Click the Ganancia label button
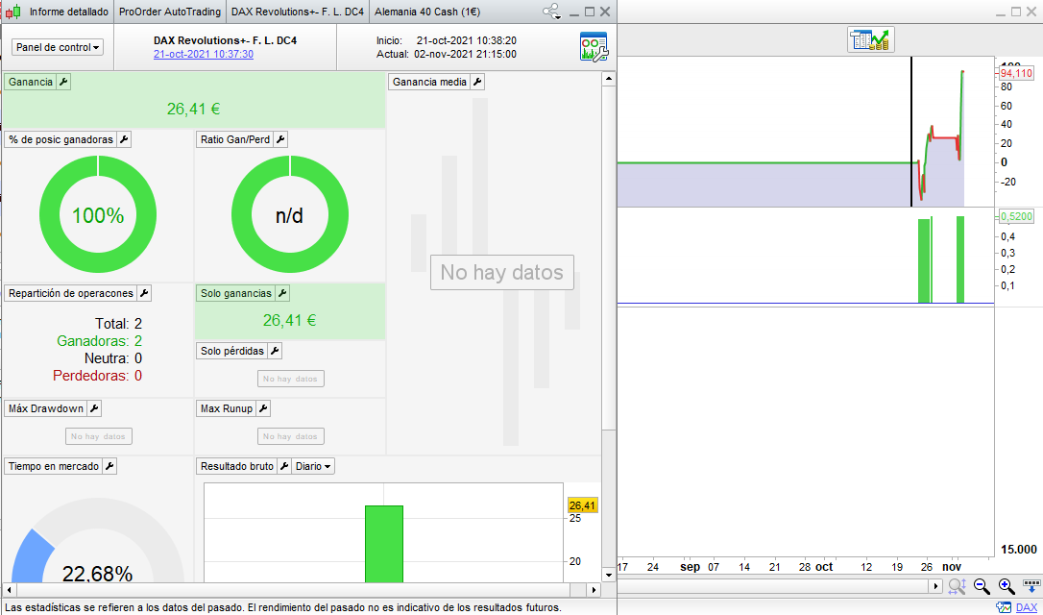The height and width of the screenshot is (615, 1043). tap(31, 82)
